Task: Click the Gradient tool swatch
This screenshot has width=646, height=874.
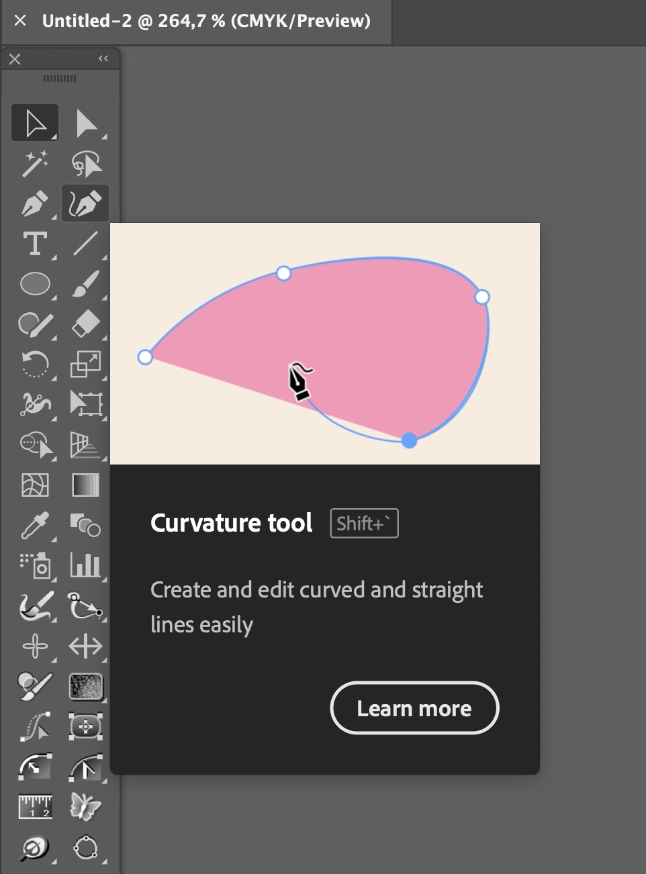Action: coord(85,485)
